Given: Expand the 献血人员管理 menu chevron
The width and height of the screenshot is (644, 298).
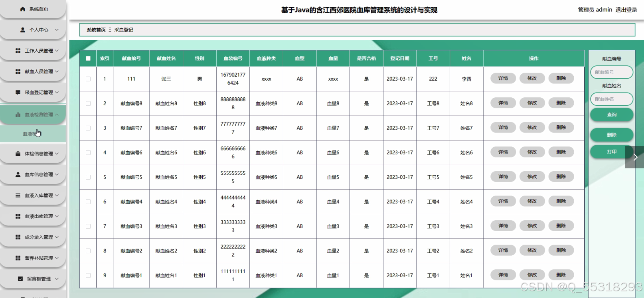Looking at the screenshot, I should [57, 71].
